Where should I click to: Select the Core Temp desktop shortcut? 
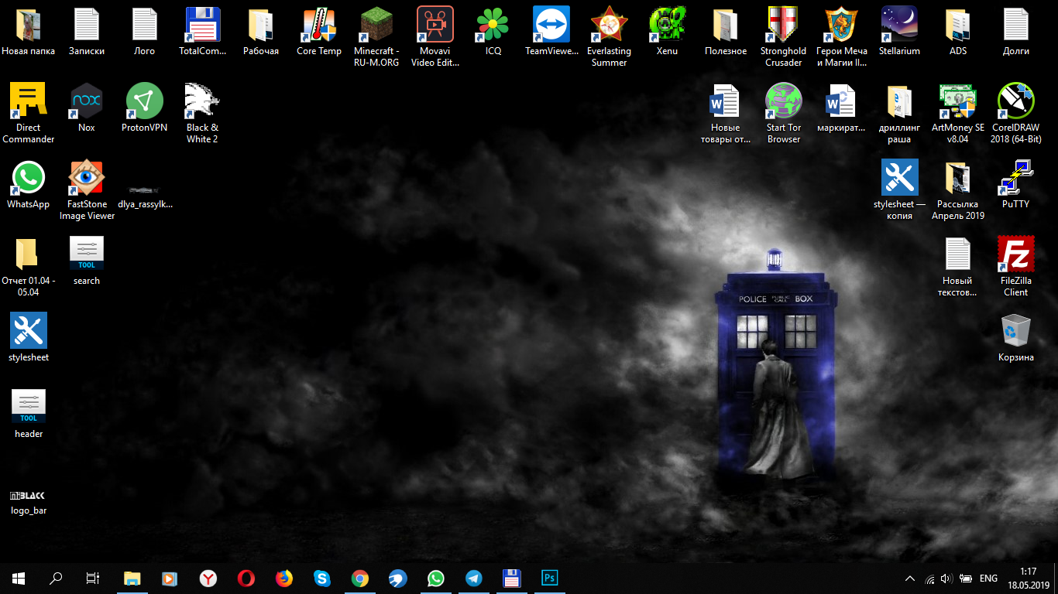pos(319,25)
